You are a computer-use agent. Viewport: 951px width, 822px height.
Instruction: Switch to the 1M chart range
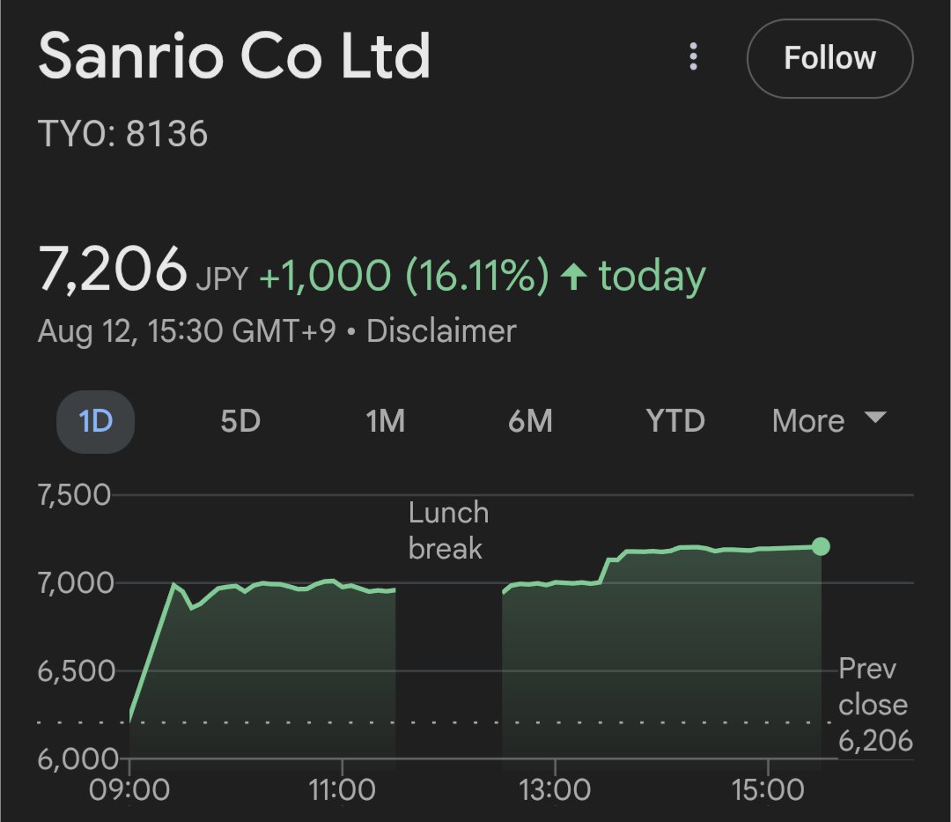[386, 421]
